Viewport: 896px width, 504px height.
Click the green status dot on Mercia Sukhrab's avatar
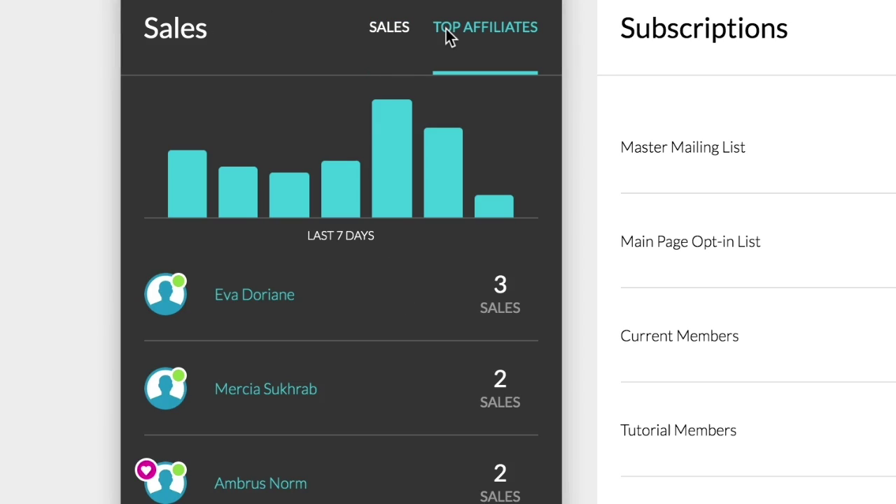pos(178,376)
